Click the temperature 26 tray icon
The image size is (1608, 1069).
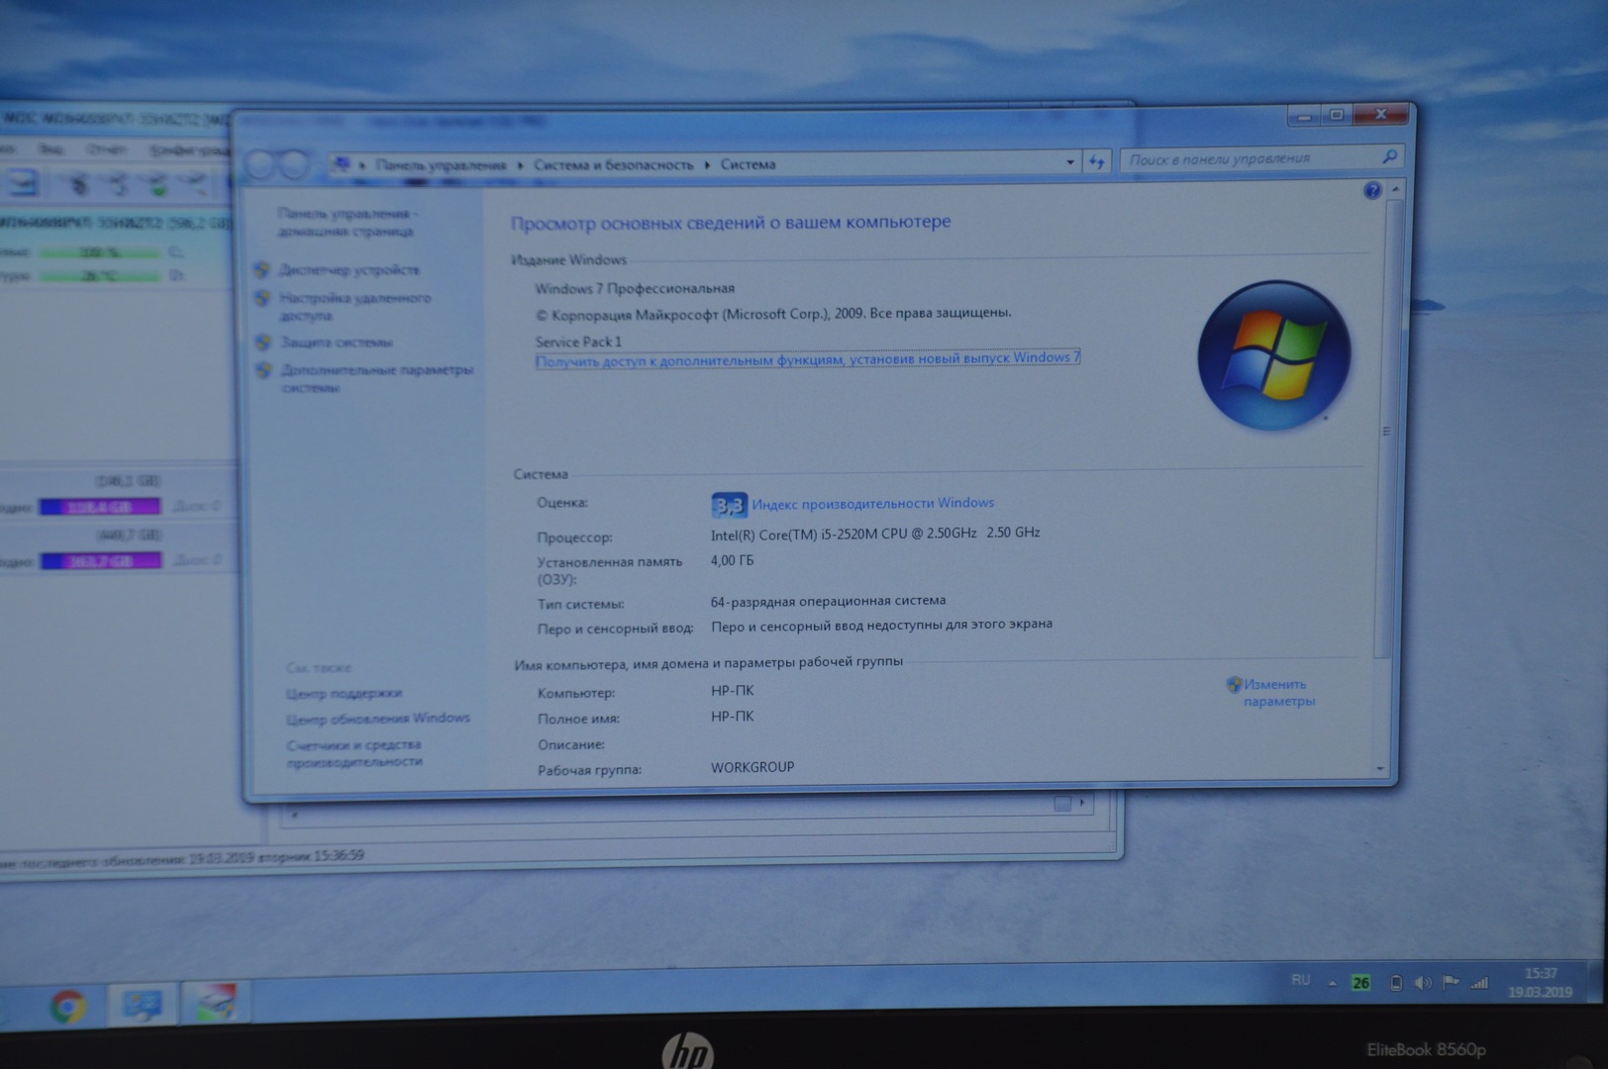click(1360, 982)
